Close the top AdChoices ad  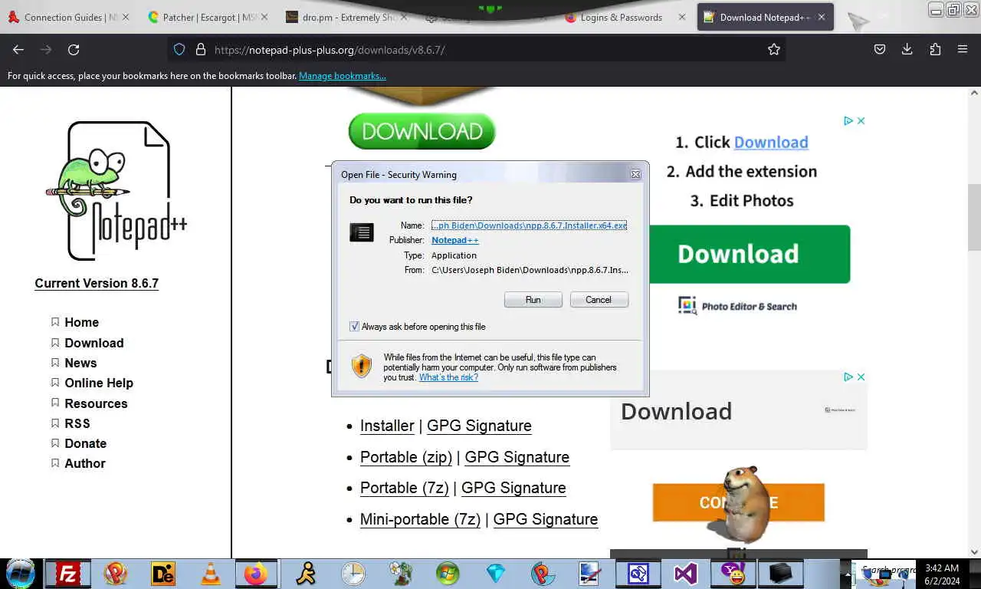(x=861, y=120)
